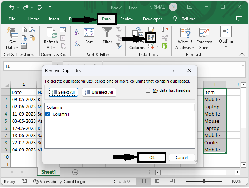The width and height of the screenshot is (249, 188).
Task: Open the File tab
Action: [x=12, y=19]
